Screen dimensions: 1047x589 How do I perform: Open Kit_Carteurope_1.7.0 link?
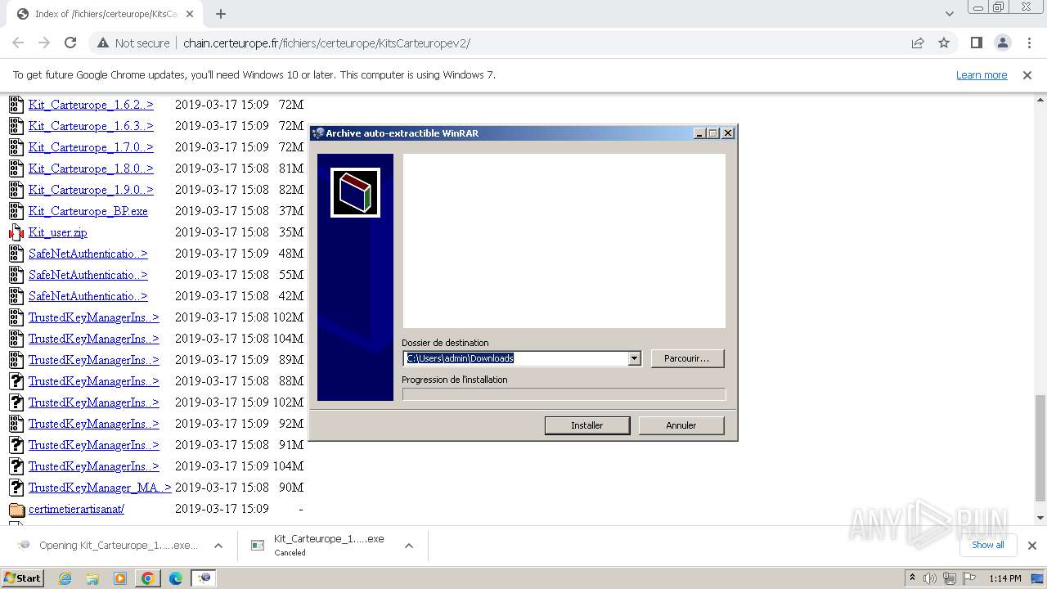(x=91, y=147)
